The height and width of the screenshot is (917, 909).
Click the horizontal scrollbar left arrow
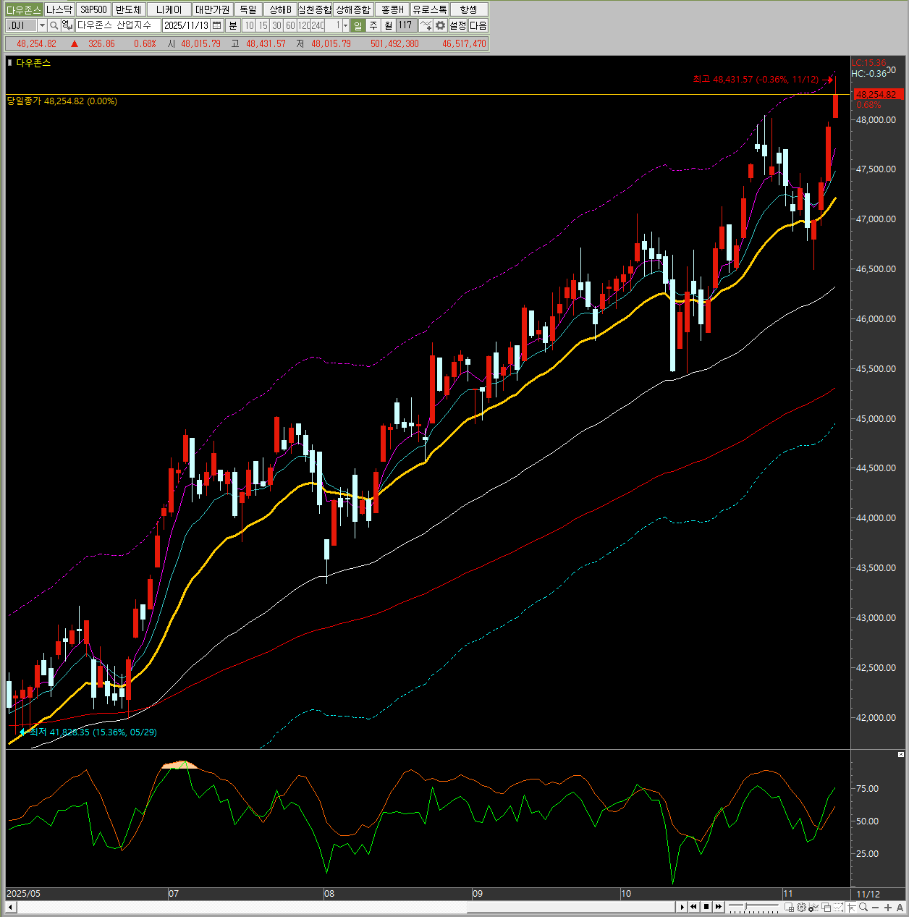point(10,907)
